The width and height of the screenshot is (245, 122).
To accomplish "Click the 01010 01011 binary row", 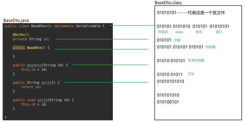I will 170,74.
